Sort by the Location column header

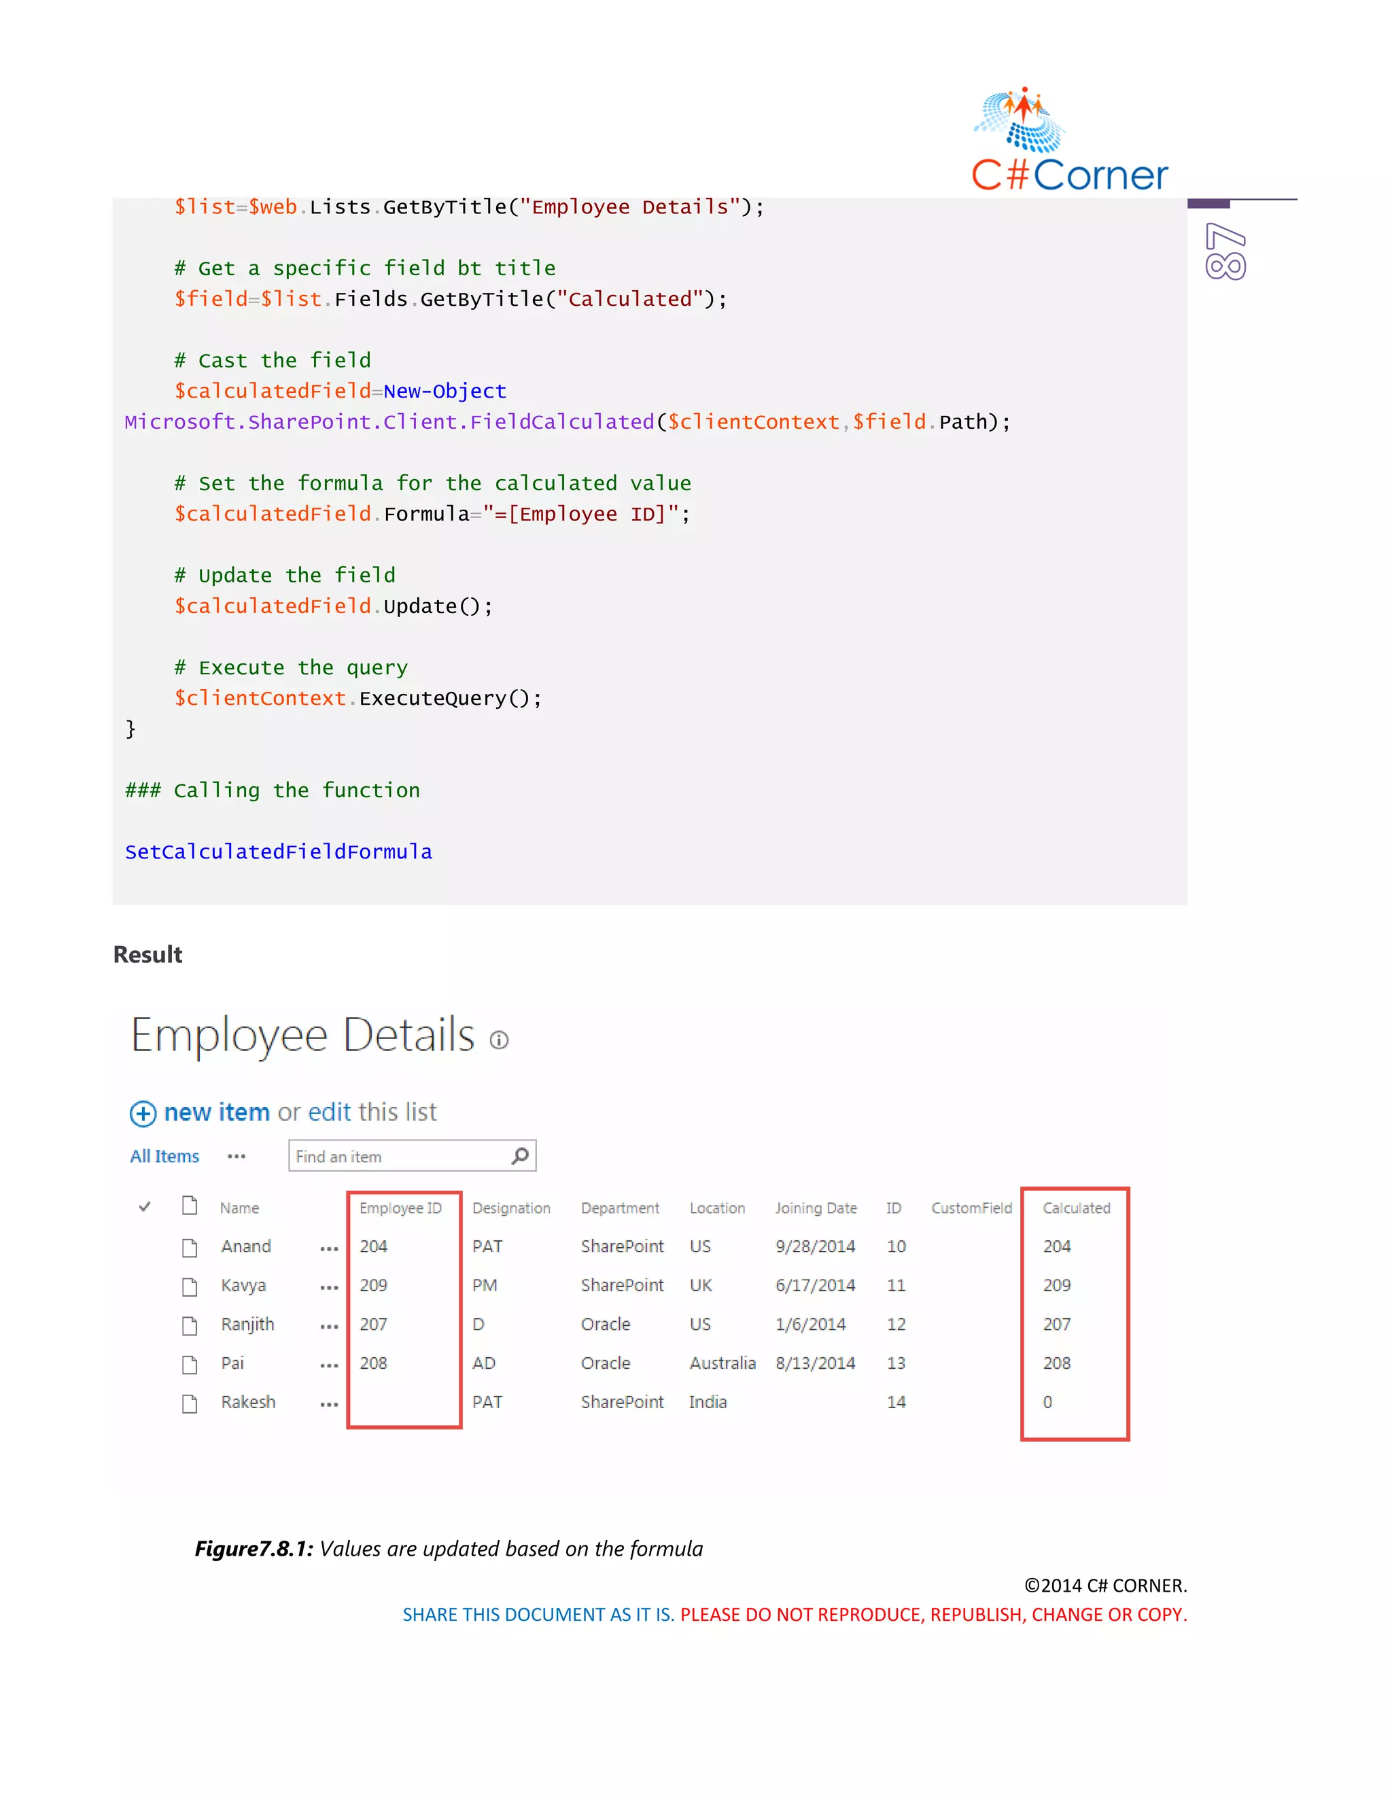(718, 1207)
